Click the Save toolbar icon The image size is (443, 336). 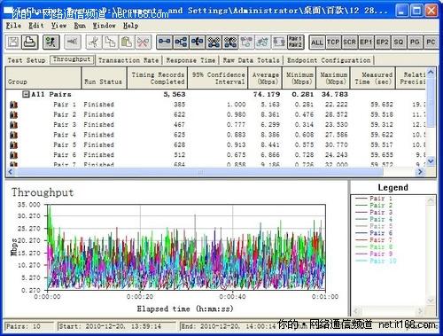tap(13, 43)
